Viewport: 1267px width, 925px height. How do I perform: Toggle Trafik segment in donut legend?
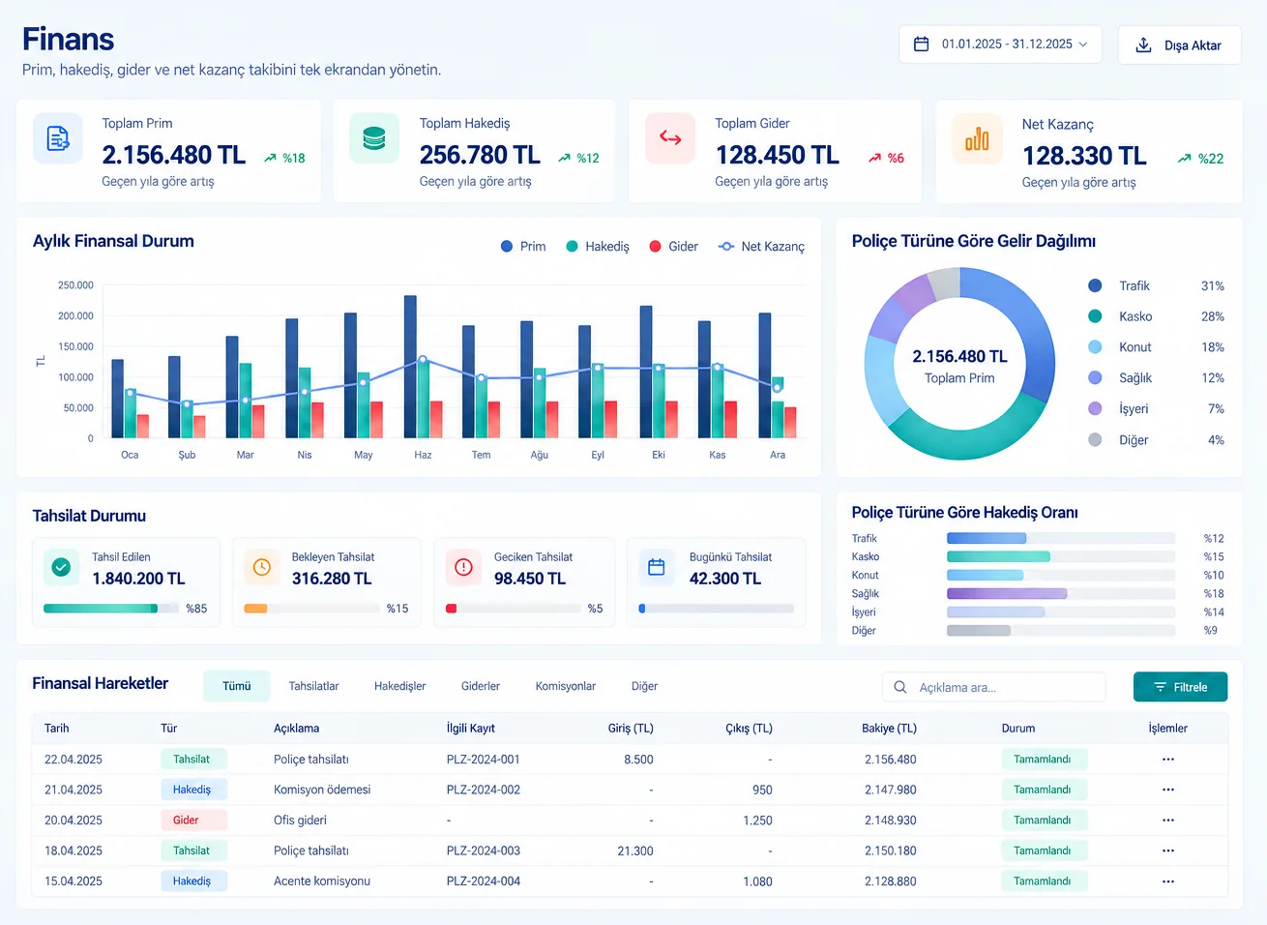pyautogui.click(x=1156, y=286)
